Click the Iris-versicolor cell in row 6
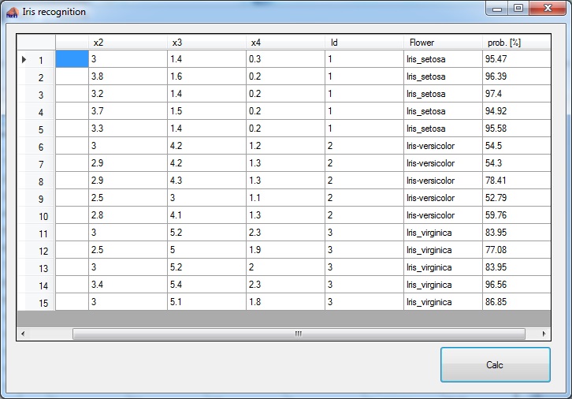The width and height of the screenshot is (572, 399). (x=442, y=146)
